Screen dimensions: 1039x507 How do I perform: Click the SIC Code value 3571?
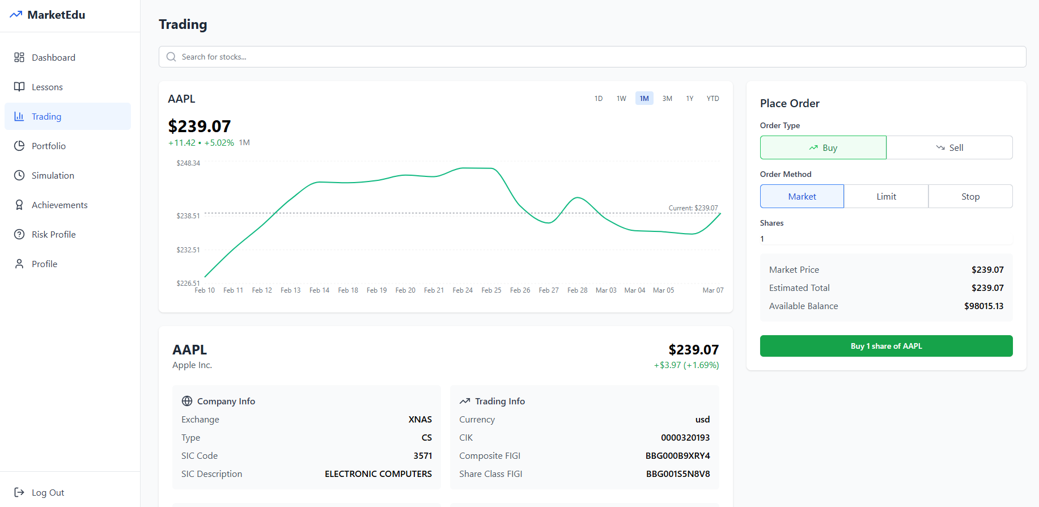(x=423, y=456)
